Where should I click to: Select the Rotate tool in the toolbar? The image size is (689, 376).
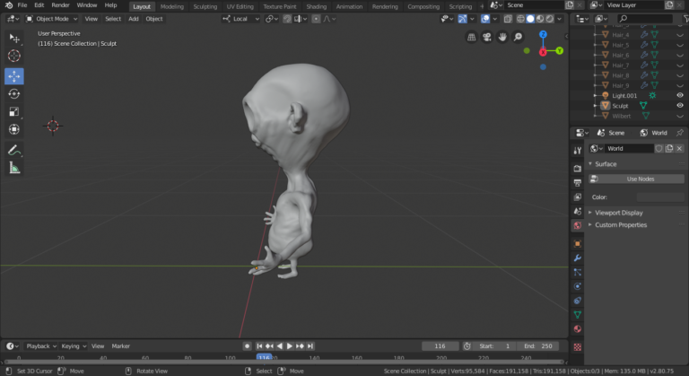pyautogui.click(x=14, y=94)
